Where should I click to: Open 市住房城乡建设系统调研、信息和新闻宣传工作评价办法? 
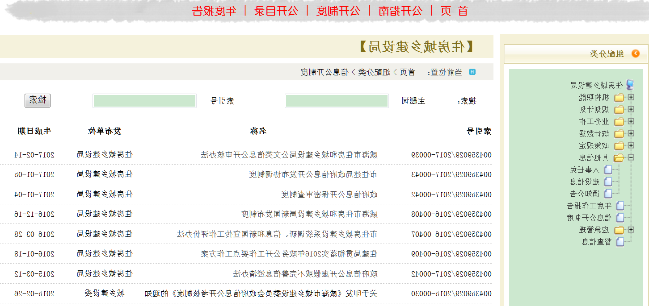tap(277, 234)
